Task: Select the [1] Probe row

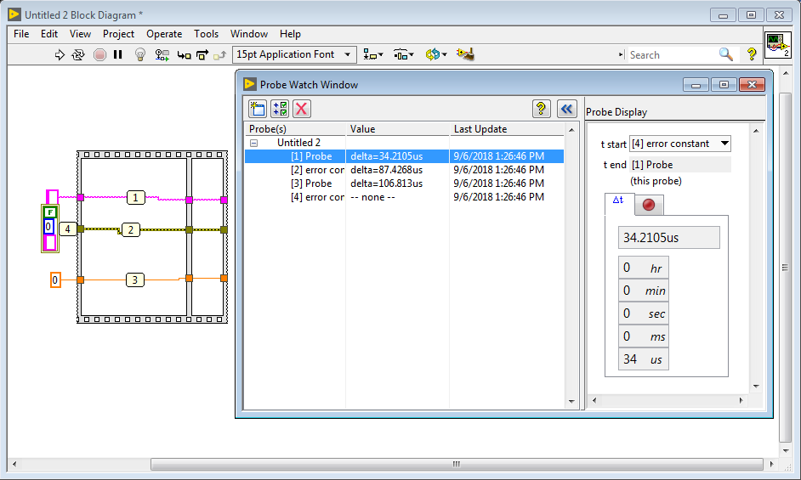Action: (404, 156)
